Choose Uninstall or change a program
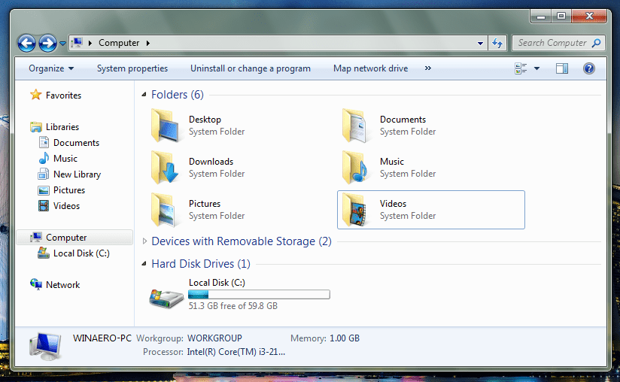Image resolution: width=620 pixels, height=382 pixels. [251, 68]
